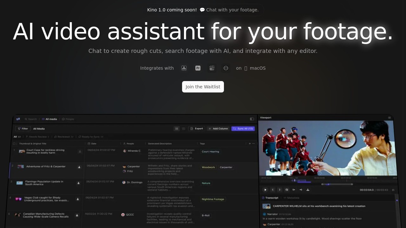
Task: Select the Adventures of Fritz & Carpenter row
Action: 46,167
